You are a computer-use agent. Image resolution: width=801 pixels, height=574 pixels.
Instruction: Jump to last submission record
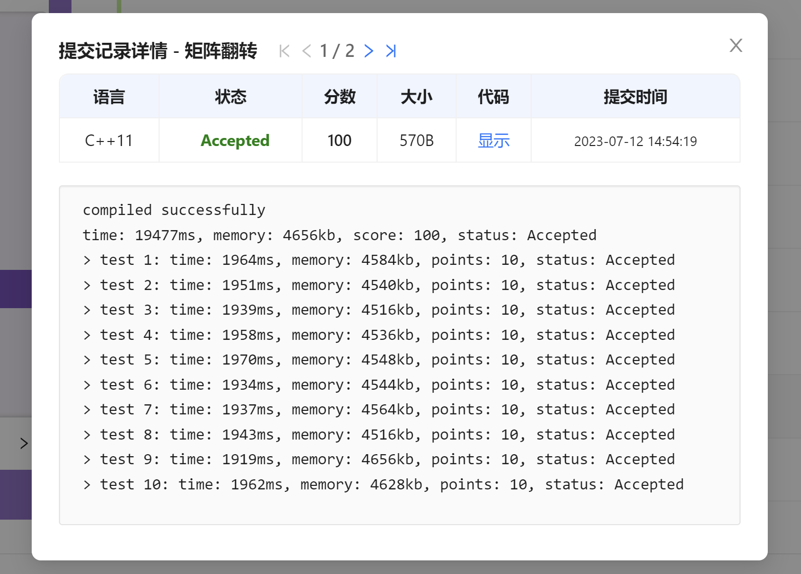pyautogui.click(x=391, y=51)
